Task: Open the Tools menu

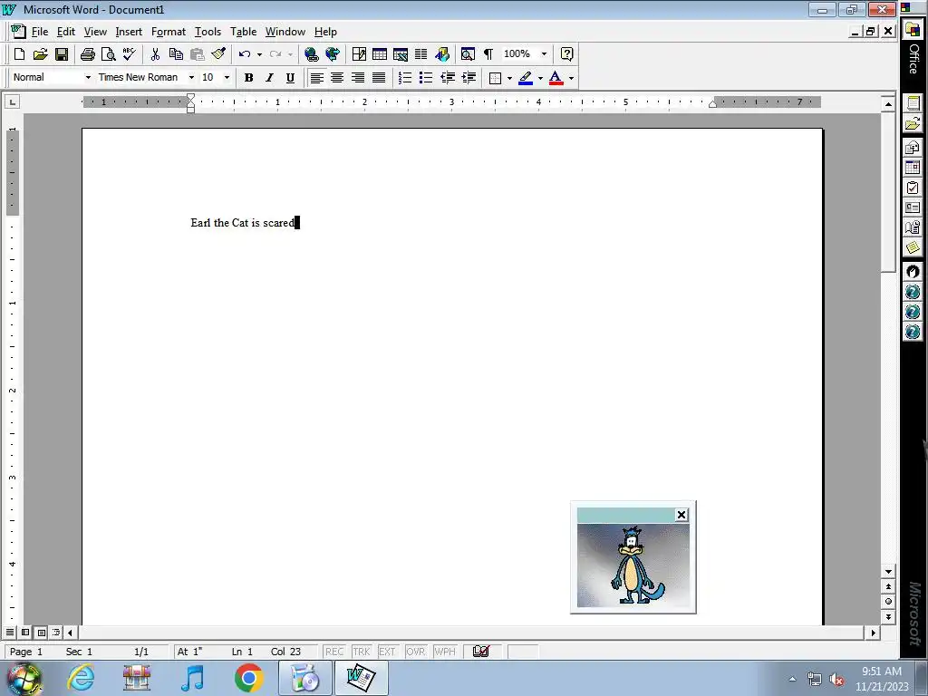Action: coord(208,32)
